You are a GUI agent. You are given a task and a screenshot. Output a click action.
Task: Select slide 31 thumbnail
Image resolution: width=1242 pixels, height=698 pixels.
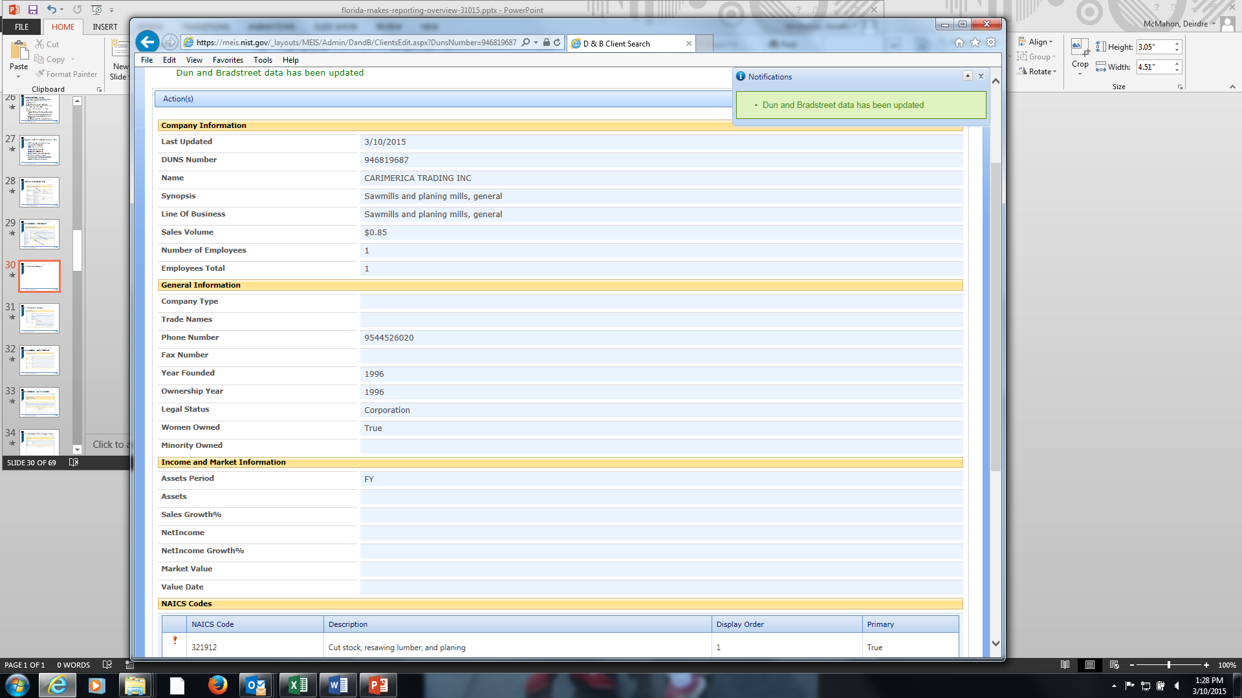(39, 318)
